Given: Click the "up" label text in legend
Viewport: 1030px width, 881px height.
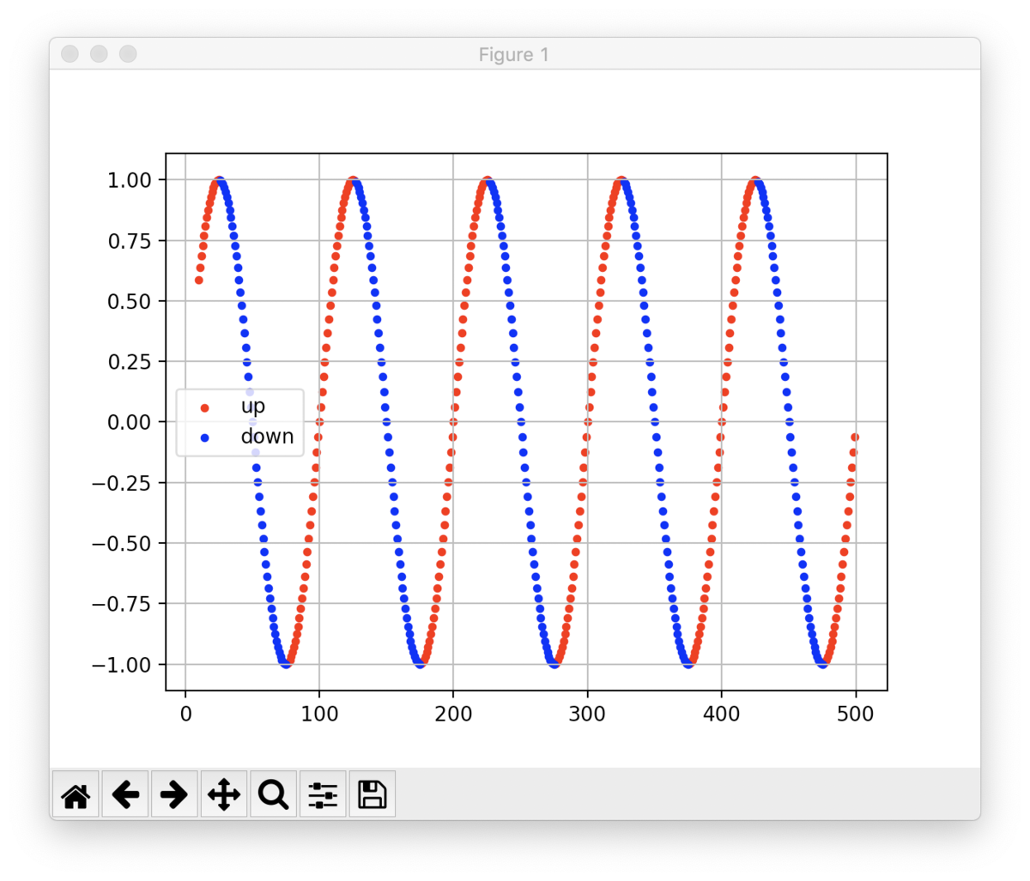Looking at the screenshot, I should click(x=252, y=406).
